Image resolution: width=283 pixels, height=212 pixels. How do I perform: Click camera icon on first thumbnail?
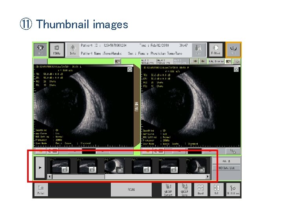[x=65, y=170]
